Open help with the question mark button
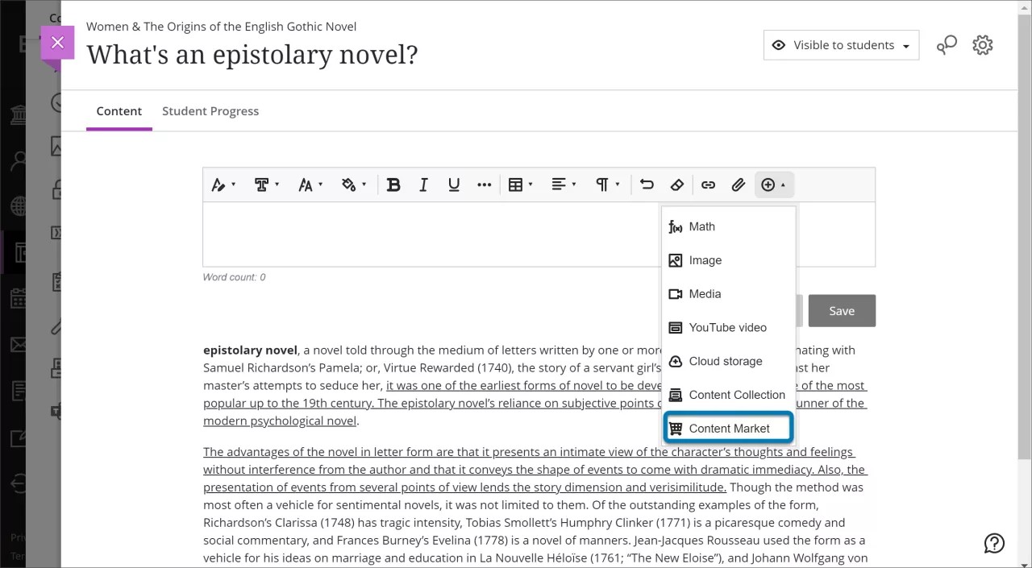The width and height of the screenshot is (1032, 568). (x=994, y=543)
